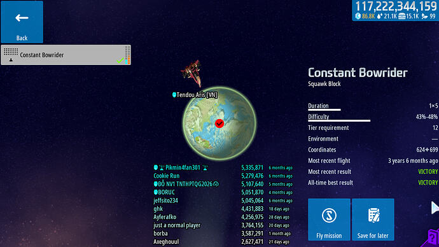Click the Difficulty bar
The height and width of the screenshot is (247, 439).
tap(339, 121)
